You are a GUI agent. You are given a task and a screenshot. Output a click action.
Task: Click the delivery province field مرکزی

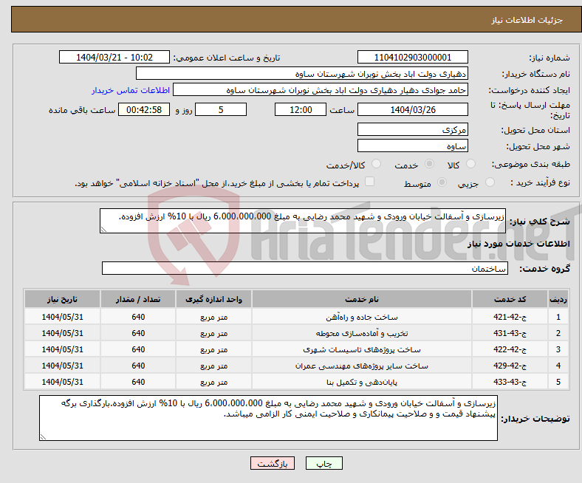click(x=412, y=129)
